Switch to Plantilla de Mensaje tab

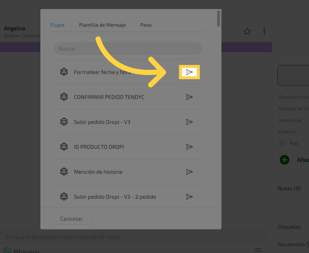point(102,25)
